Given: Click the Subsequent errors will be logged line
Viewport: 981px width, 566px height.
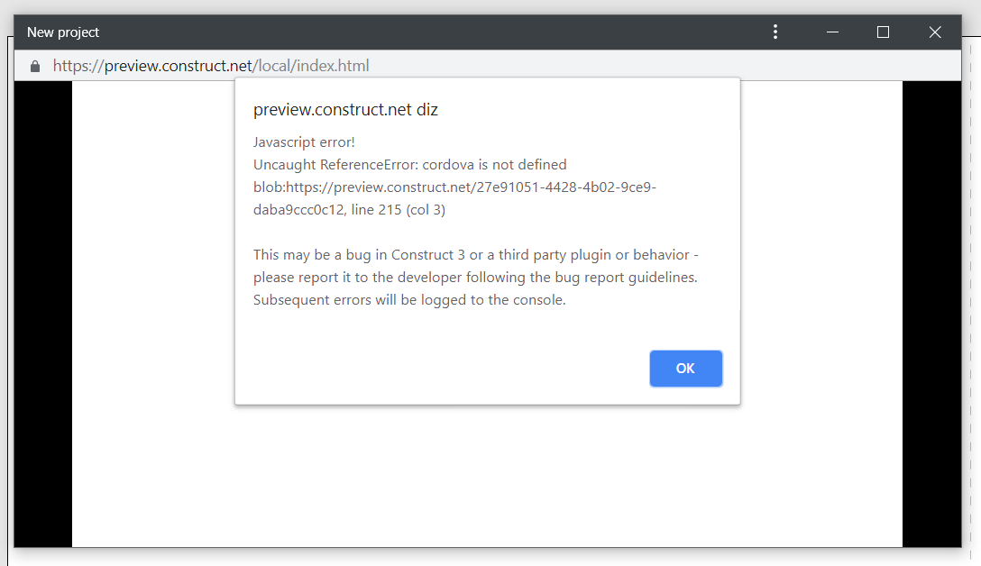Looking at the screenshot, I should point(409,299).
